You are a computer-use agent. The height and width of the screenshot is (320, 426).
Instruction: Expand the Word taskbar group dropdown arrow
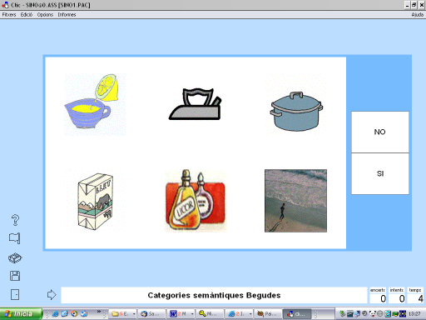(x=192, y=314)
